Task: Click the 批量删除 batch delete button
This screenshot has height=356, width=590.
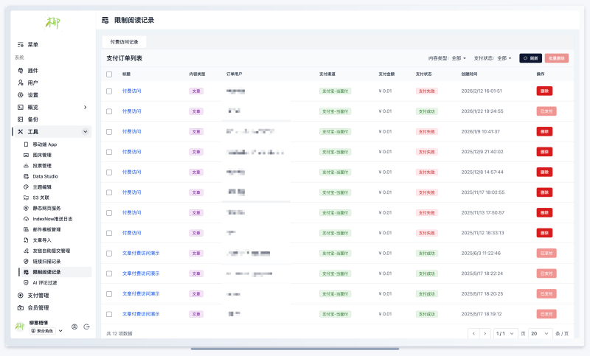Action: point(556,58)
